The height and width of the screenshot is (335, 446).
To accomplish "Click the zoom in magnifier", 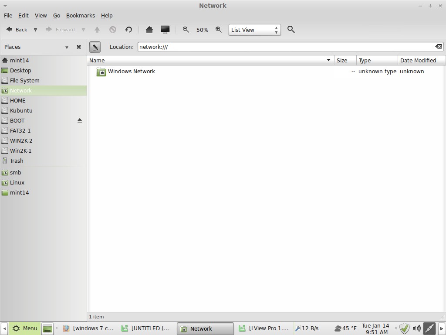I will [x=219, y=30].
